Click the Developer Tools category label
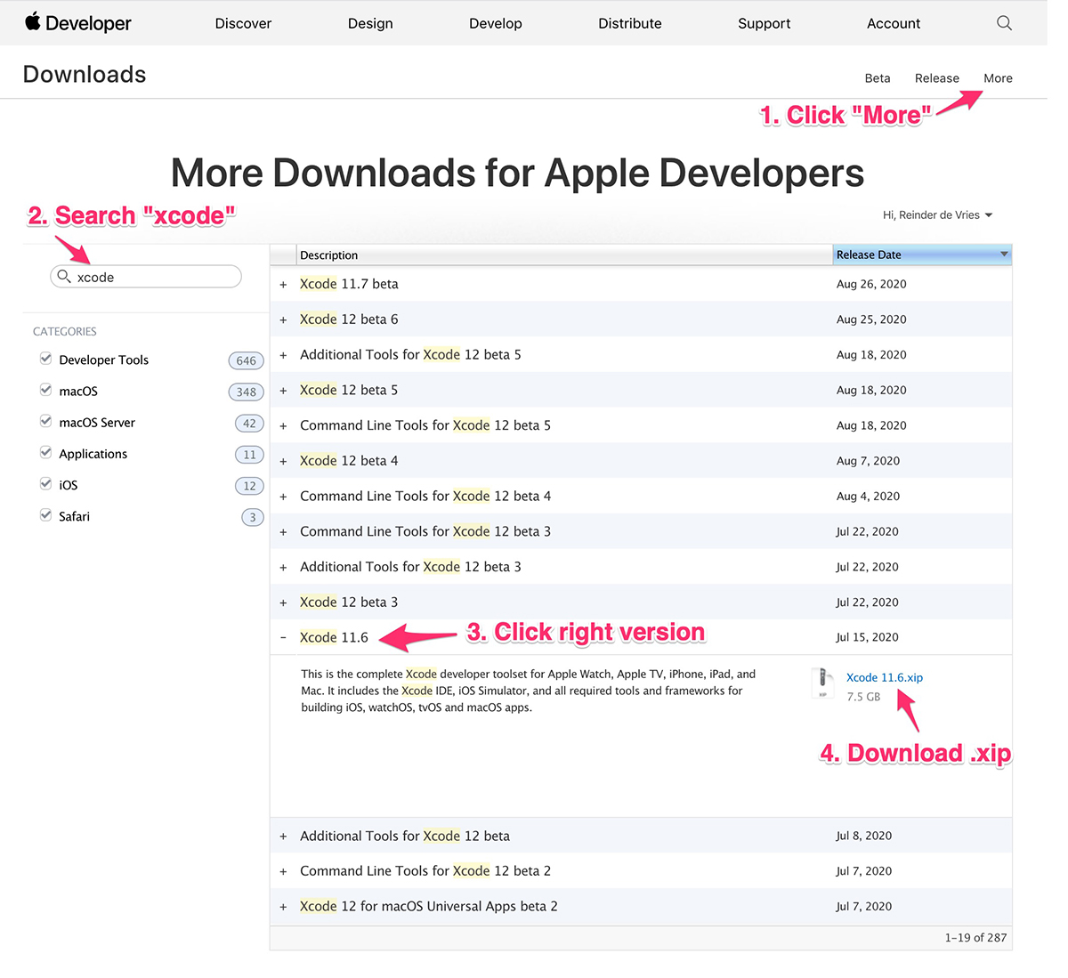The height and width of the screenshot is (978, 1068). [104, 360]
